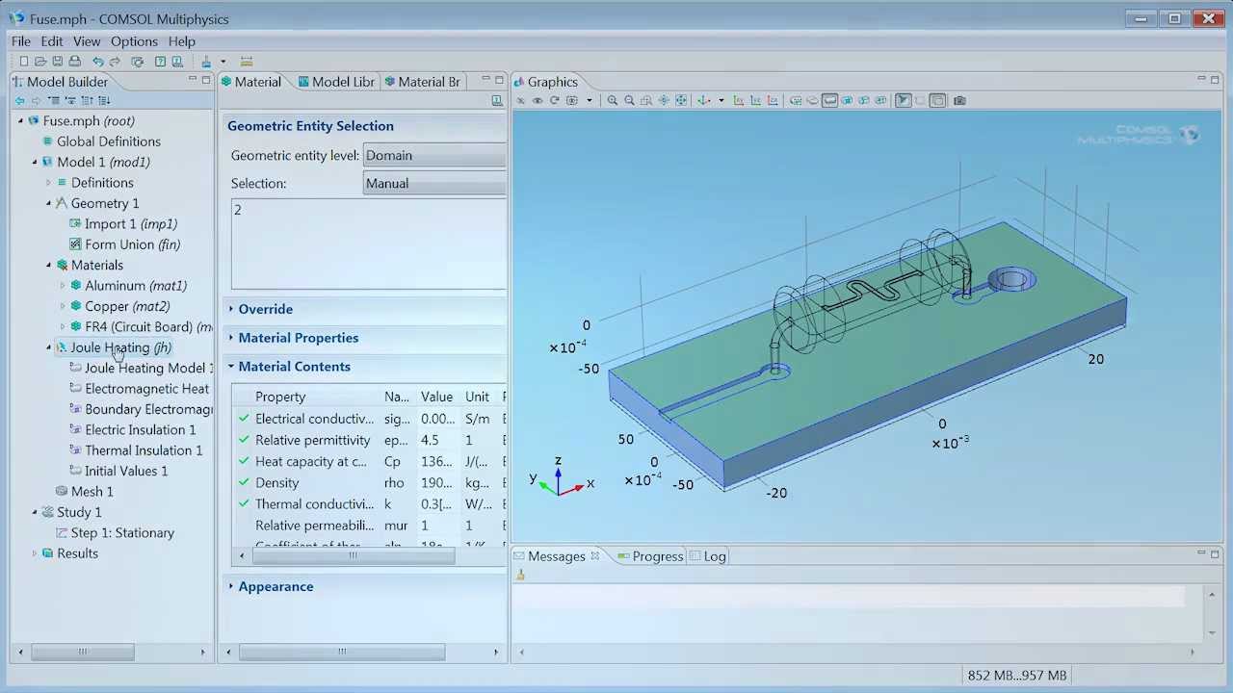Viewport: 1233px width, 693px height.
Task: Select Mesh 1 node
Action: 85,492
